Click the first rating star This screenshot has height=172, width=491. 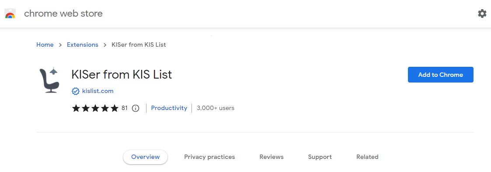pos(76,108)
